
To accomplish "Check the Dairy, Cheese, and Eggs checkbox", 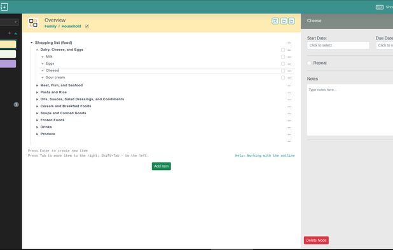I will (283, 50).
